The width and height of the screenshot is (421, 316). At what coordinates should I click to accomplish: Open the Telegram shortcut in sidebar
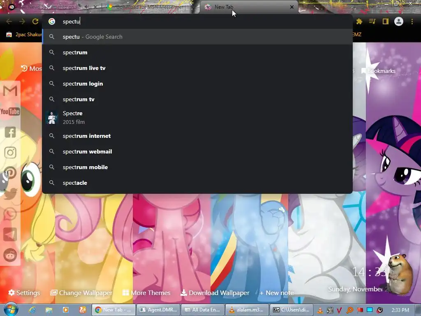10,234
